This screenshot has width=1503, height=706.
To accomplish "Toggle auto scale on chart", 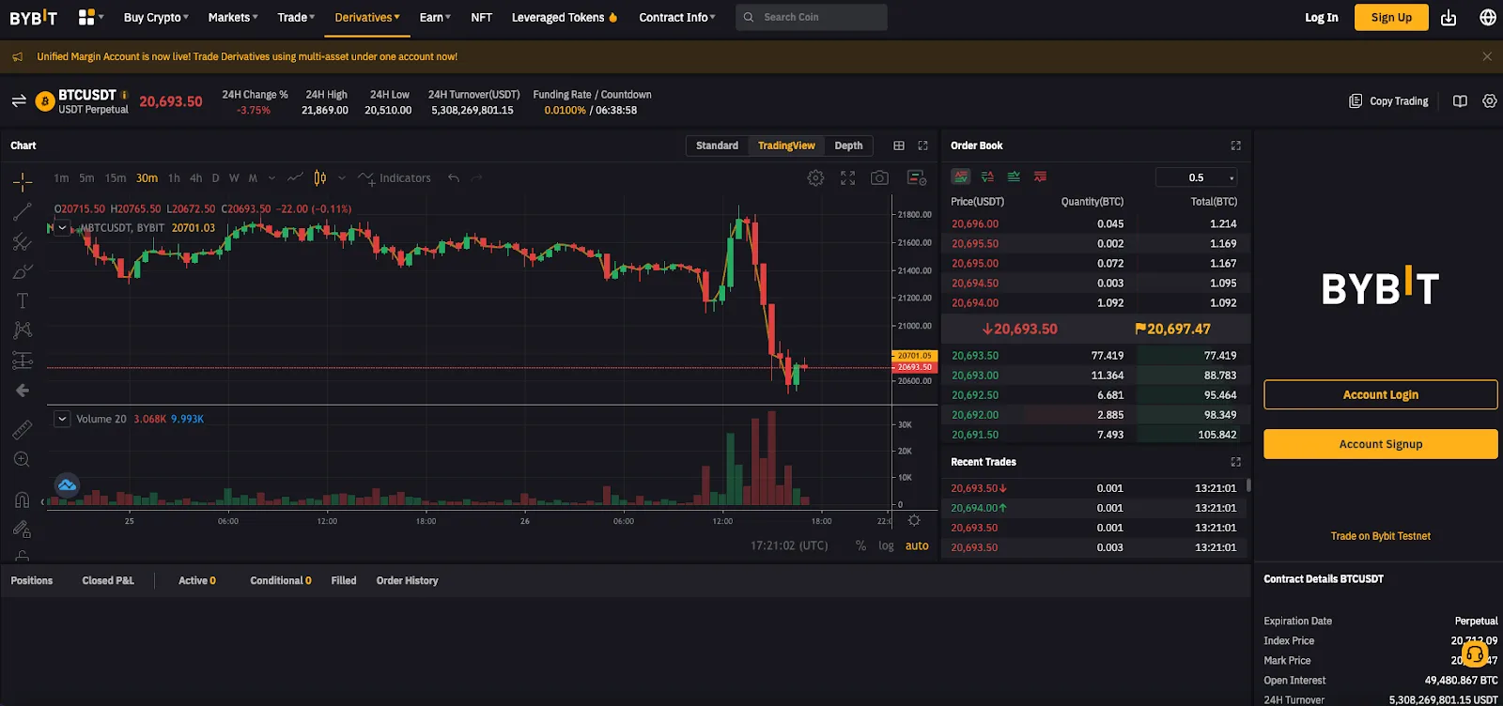I will point(917,545).
